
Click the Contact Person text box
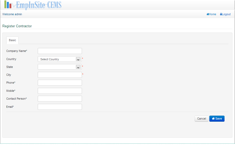point(60,99)
